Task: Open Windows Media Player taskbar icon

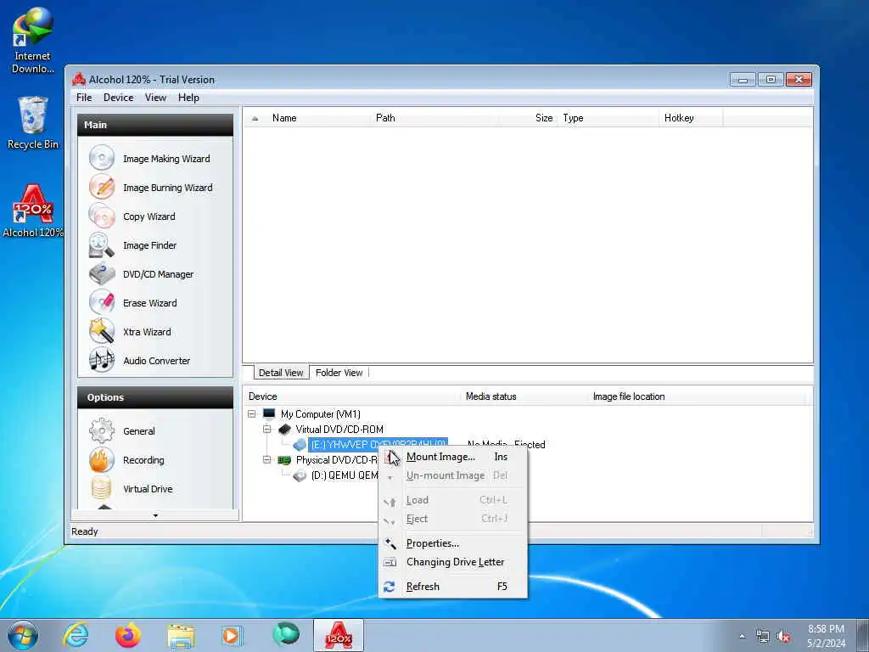Action: coord(232,635)
